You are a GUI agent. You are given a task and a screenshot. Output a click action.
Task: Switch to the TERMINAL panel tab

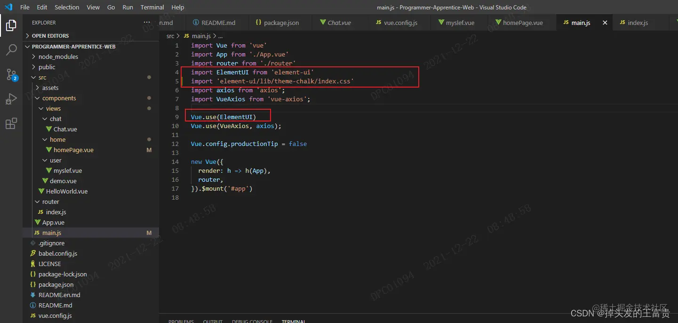click(294, 321)
